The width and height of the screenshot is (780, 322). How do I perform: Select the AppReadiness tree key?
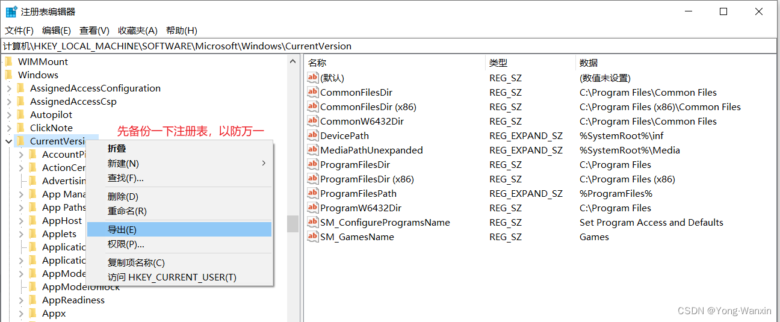(x=73, y=300)
